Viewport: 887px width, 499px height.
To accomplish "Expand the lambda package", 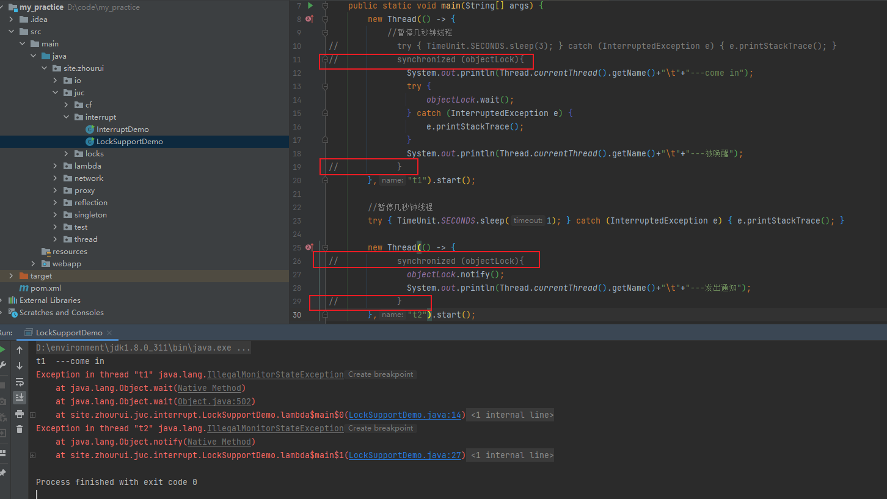I will click(x=56, y=166).
